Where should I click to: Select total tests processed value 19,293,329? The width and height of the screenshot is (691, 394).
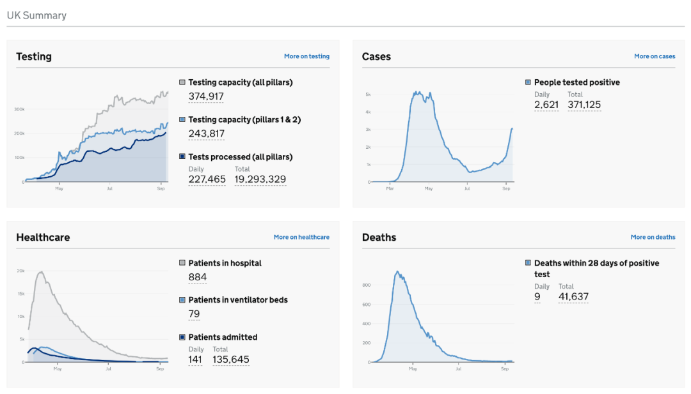tap(260, 179)
